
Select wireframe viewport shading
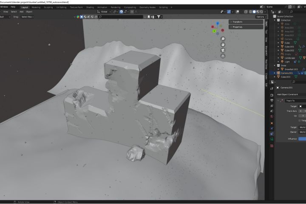(251, 12)
